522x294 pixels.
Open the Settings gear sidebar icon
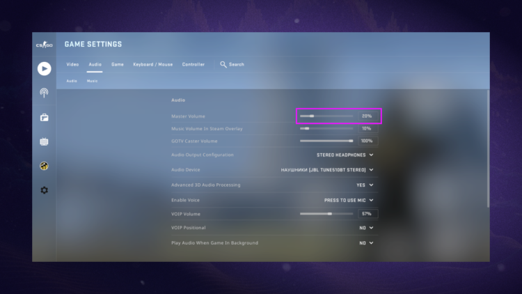(45, 190)
